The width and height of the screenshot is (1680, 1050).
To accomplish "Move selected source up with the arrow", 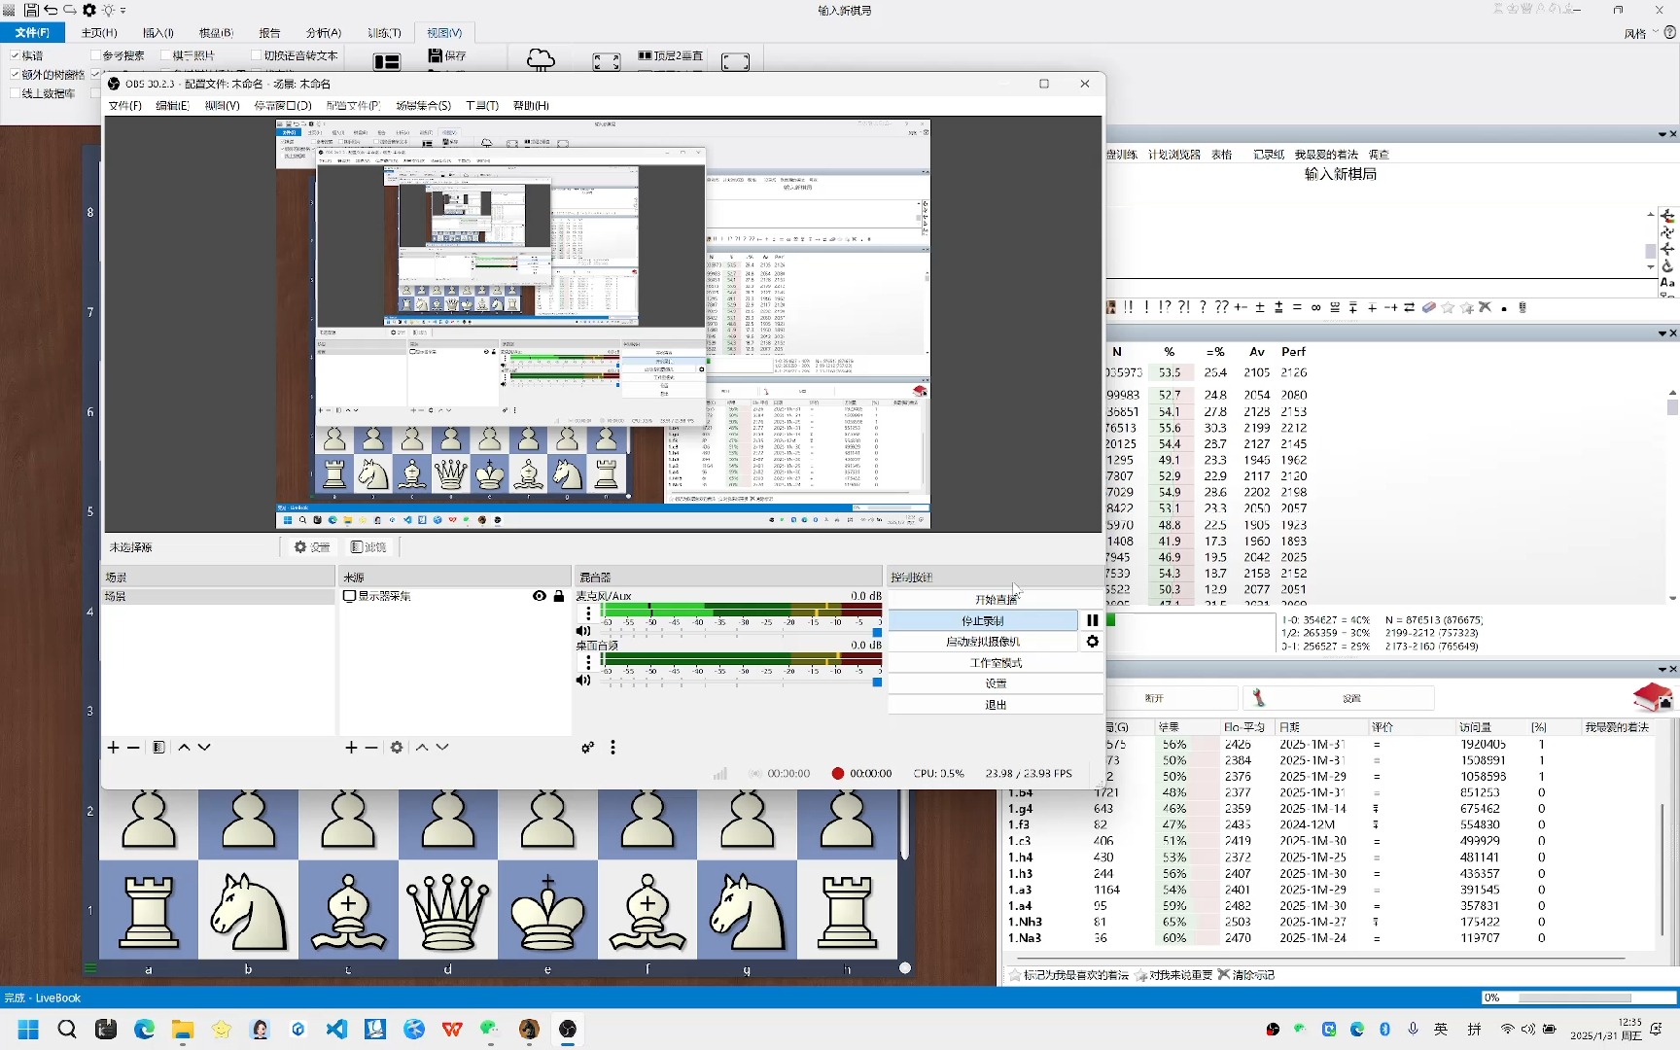I will coord(422,748).
